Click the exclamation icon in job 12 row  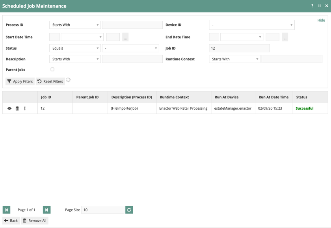click(x=25, y=108)
